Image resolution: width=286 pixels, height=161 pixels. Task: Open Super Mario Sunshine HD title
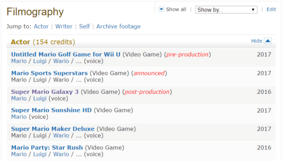51,110
